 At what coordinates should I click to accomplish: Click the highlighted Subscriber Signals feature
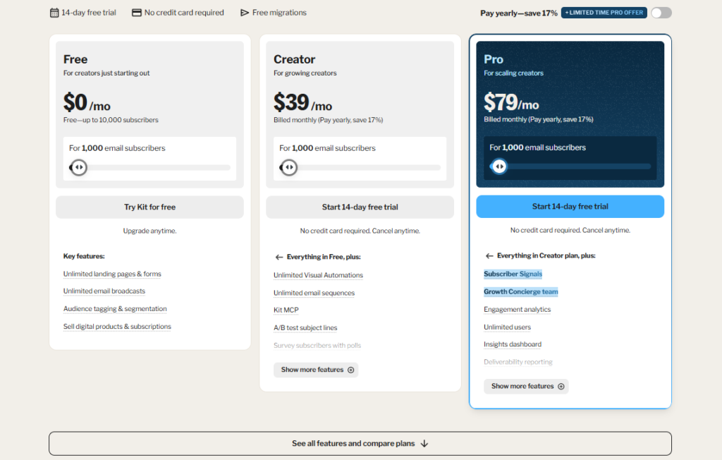click(513, 274)
